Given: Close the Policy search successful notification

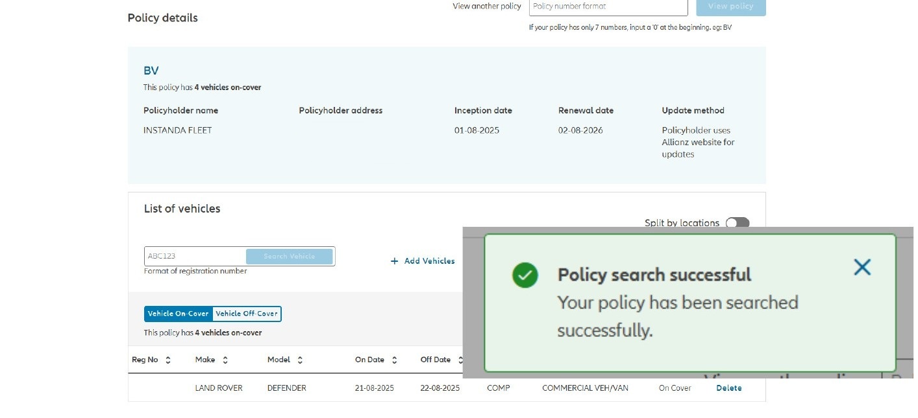Looking at the screenshot, I should pyautogui.click(x=862, y=267).
